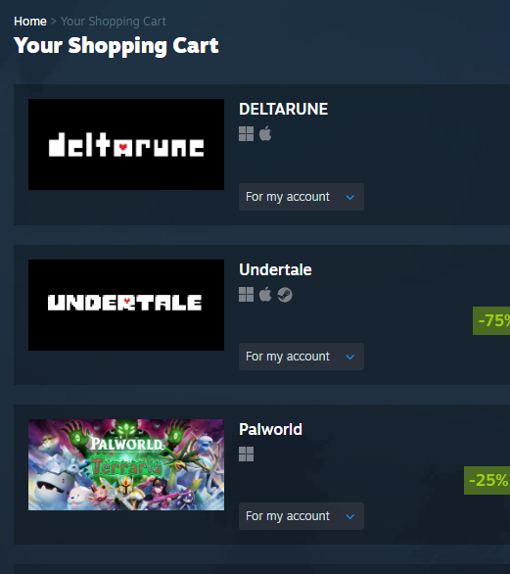Click the Windows platform icon under Palworld
Screen dimensions: 510x574
(x=246, y=454)
